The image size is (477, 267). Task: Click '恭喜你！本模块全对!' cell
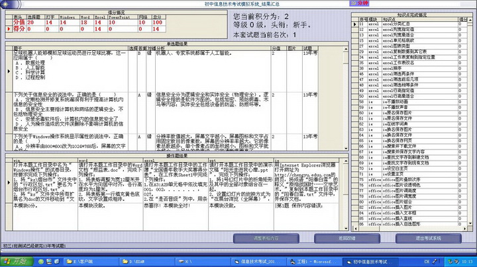pyautogui.click(x=176, y=217)
